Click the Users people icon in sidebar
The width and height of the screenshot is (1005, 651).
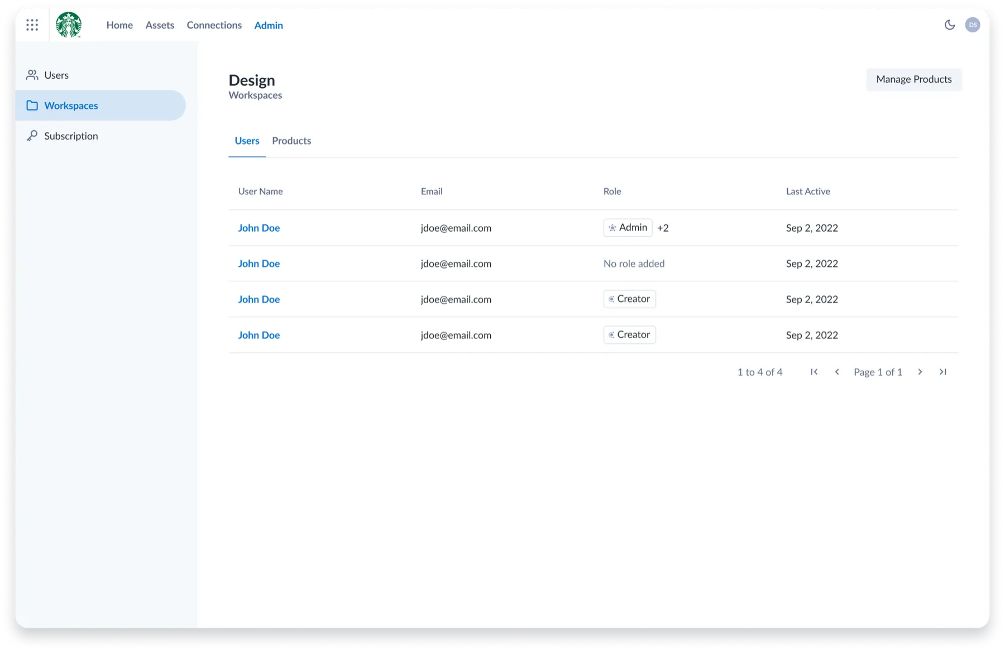[x=32, y=75]
